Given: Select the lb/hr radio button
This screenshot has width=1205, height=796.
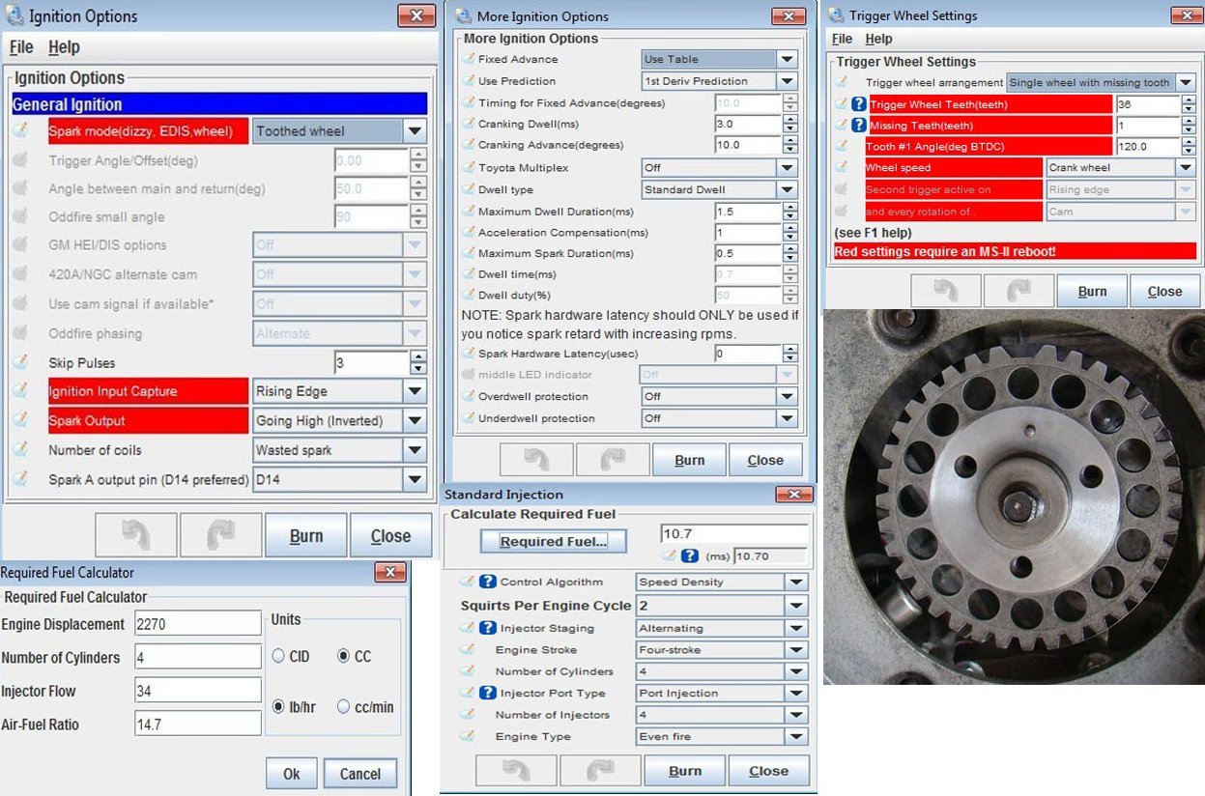Looking at the screenshot, I should click(278, 707).
